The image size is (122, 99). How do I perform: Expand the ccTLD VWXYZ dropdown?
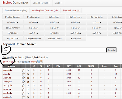[13, 28]
